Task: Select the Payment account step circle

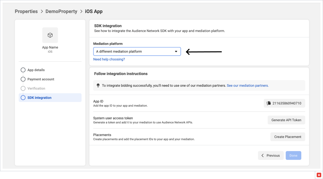Action: [x=23, y=79]
